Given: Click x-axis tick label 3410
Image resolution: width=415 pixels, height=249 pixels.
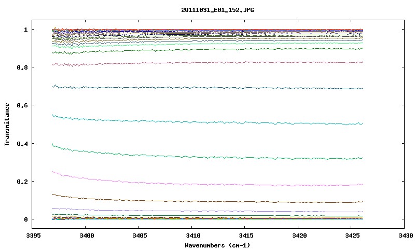Looking at the screenshot, I should [x=193, y=236].
